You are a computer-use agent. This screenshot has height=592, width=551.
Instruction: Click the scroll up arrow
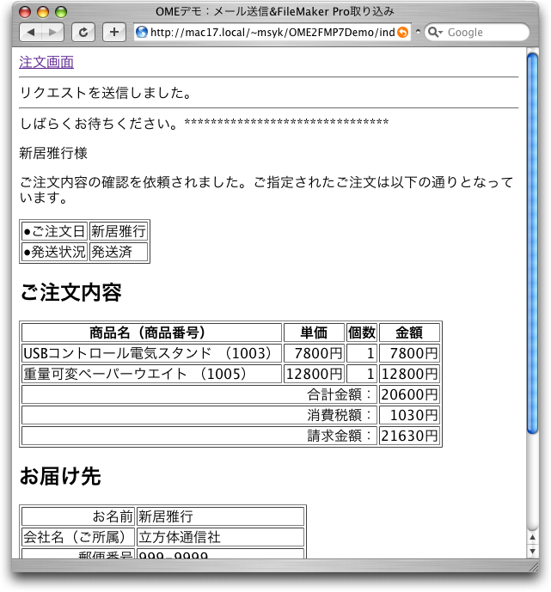point(533,538)
